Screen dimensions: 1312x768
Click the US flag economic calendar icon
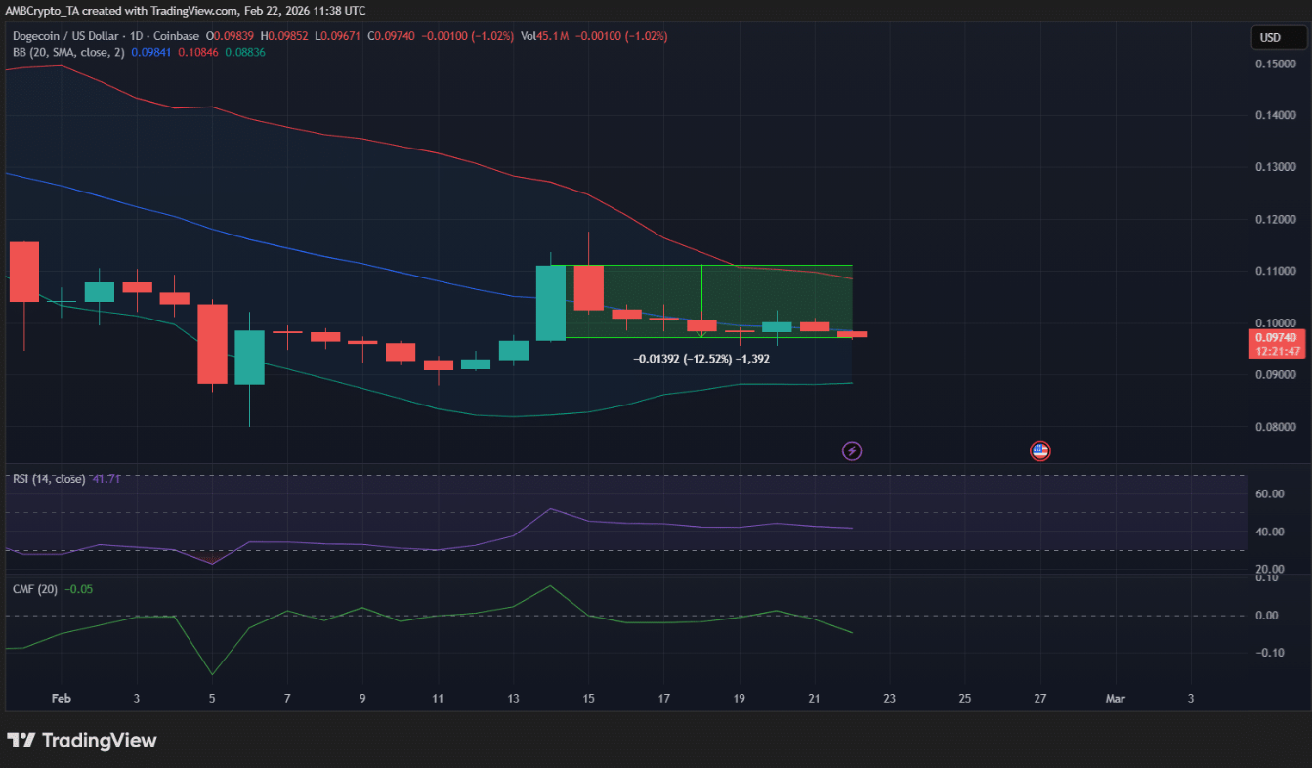1039,450
